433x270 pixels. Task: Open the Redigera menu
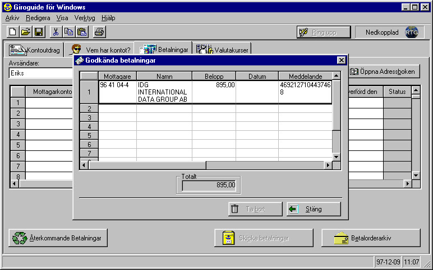coord(38,18)
